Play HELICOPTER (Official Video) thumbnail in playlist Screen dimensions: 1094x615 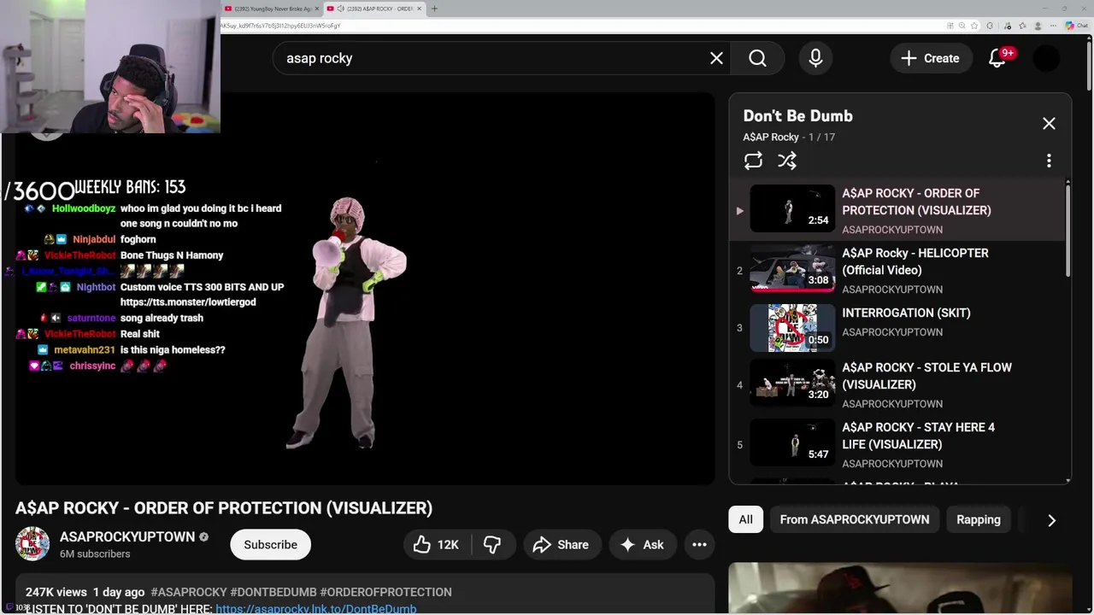point(792,268)
